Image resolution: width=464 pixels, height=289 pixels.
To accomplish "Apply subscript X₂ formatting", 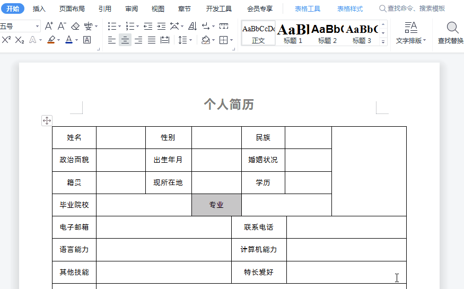I will click(x=20, y=40).
